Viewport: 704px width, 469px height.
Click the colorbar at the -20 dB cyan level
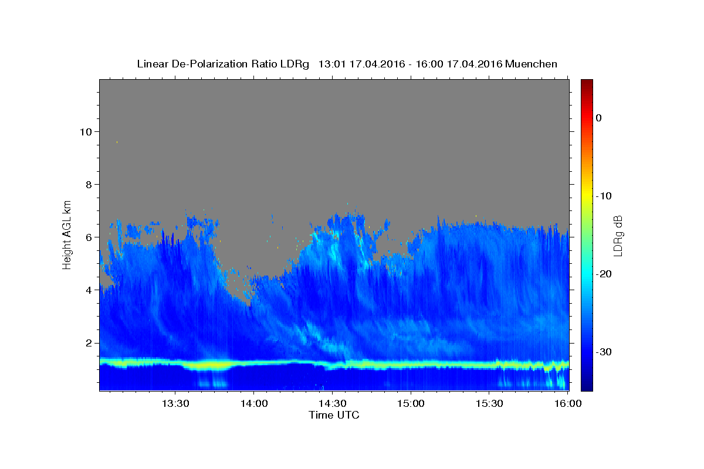click(587, 274)
